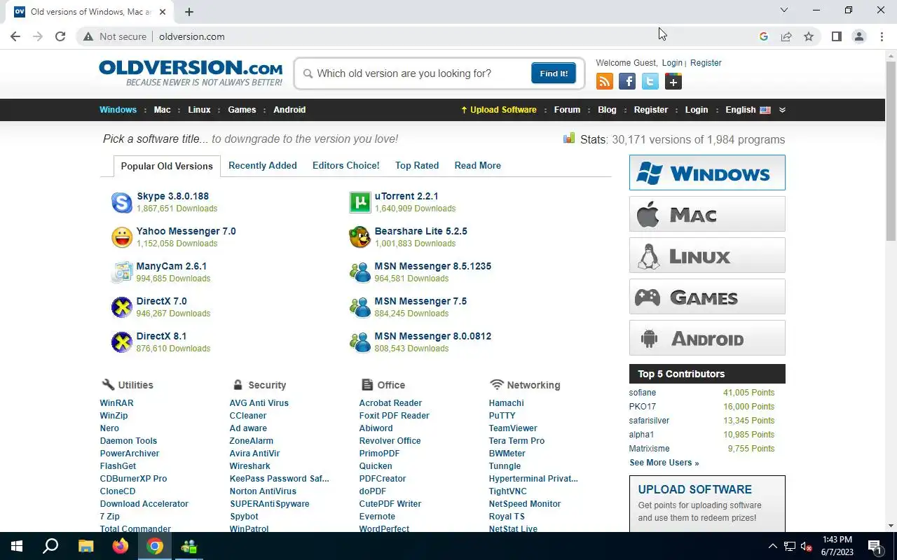Open Acrobat Reader under Office
The width and height of the screenshot is (897, 560).
click(x=390, y=403)
